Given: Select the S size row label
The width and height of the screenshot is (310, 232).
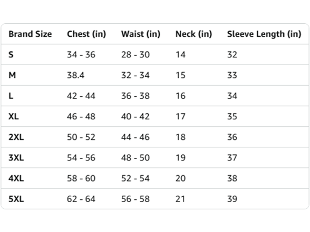Looking at the screenshot, I should 11,55.
